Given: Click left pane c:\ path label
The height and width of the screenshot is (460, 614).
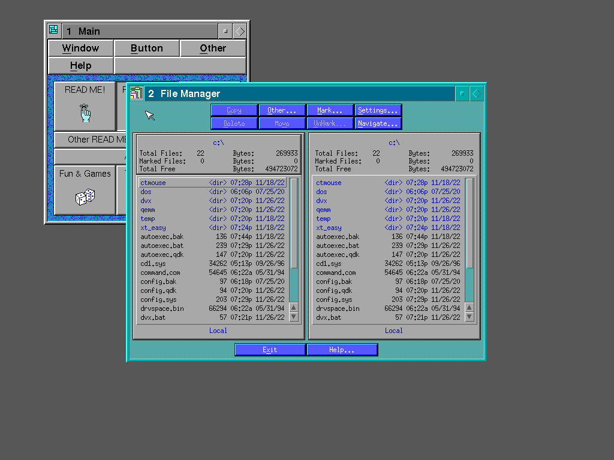Looking at the screenshot, I should (218, 143).
